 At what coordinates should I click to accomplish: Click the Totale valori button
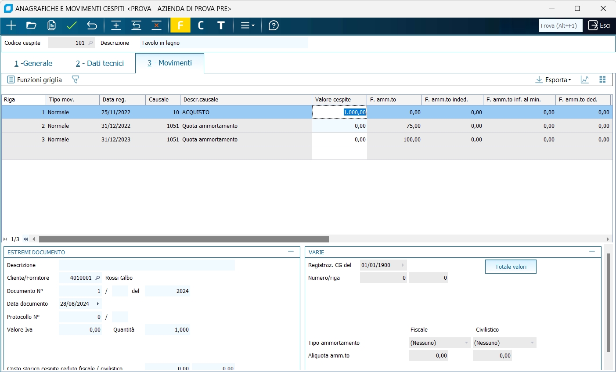pyautogui.click(x=511, y=267)
